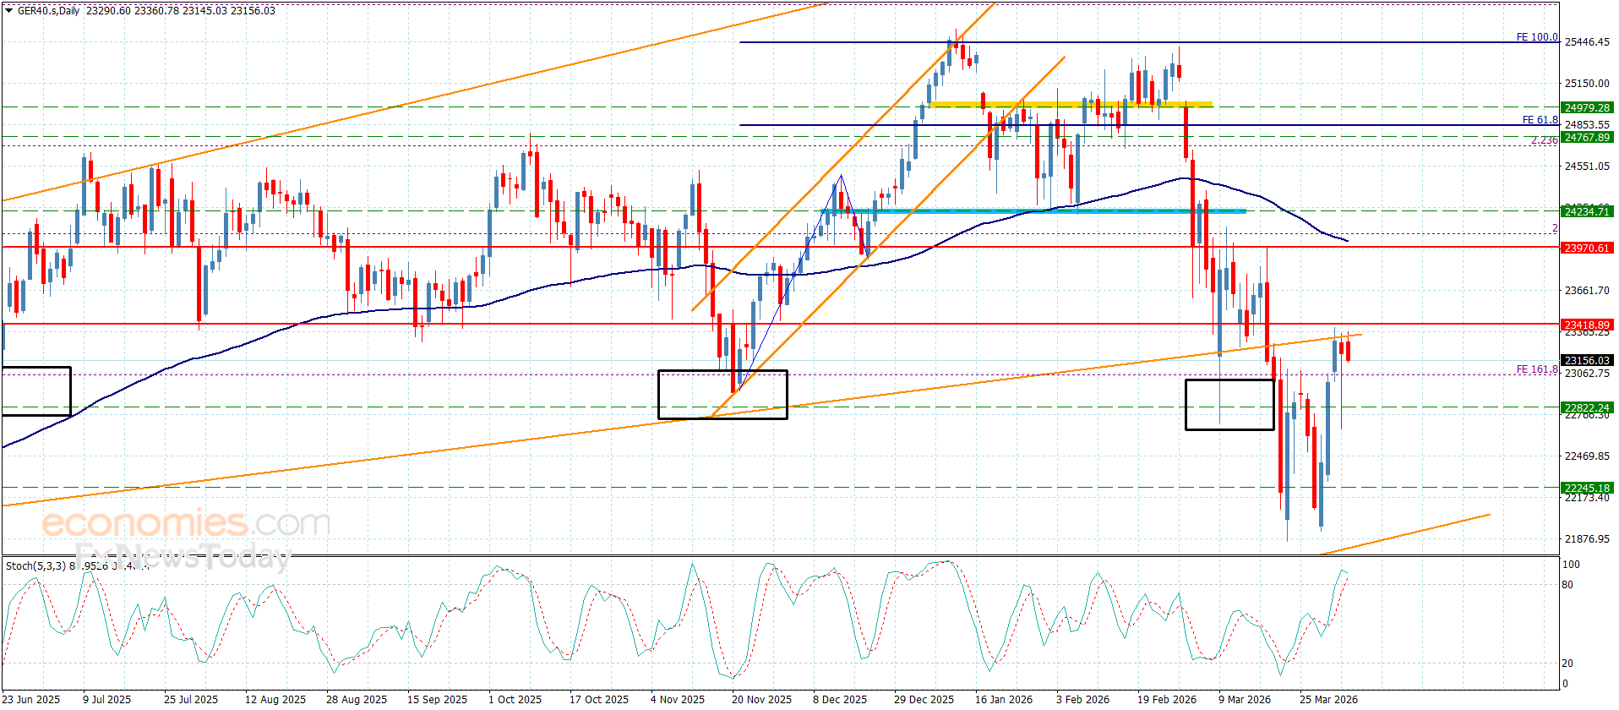Screen dimensions: 1619x710
Task: Click the 29 Dec 2025 date label
Action: [x=924, y=699]
